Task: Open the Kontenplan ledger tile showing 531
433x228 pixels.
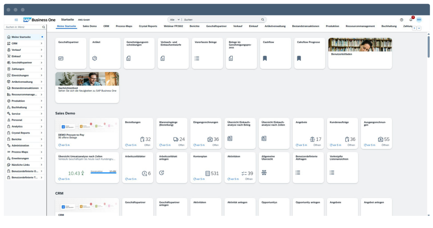Action: tap(206, 167)
